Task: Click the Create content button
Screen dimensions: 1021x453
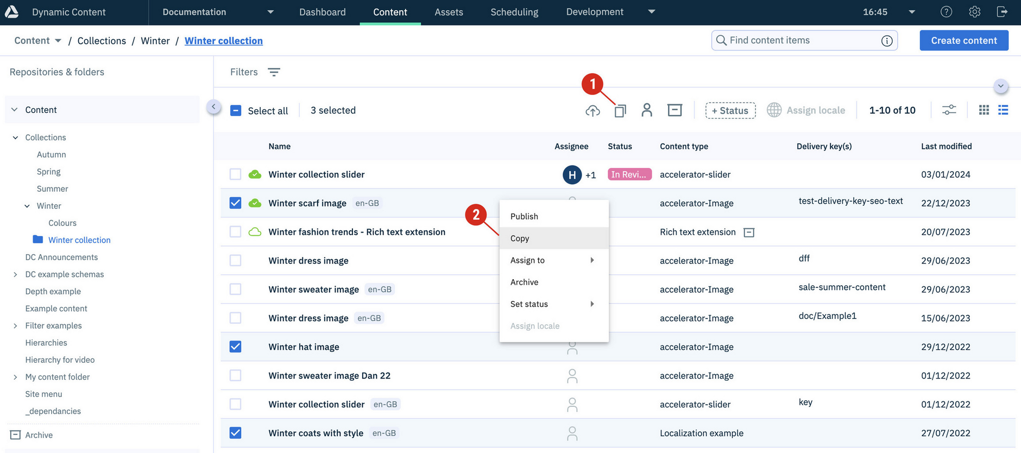Action: (x=964, y=41)
